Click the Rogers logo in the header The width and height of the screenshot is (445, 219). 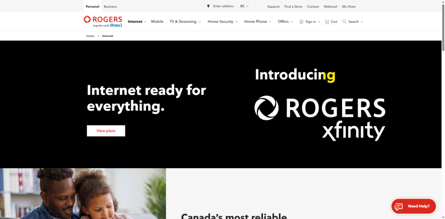point(103,21)
